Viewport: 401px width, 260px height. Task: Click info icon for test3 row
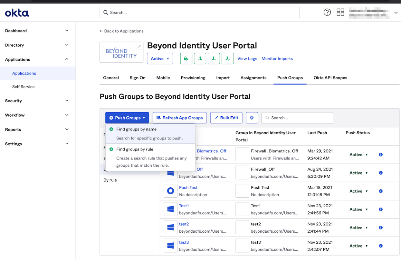(x=381, y=246)
